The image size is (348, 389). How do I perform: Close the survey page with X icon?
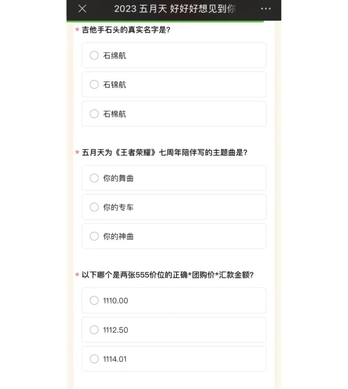pyautogui.click(x=82, y=9)
